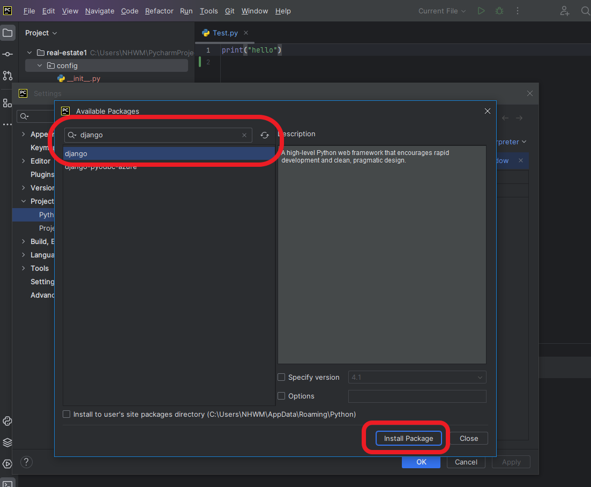Viewport: 591px width, 487px height.
Task: Open the Python Packages layers icon
Action: click(x=8, y=442)
